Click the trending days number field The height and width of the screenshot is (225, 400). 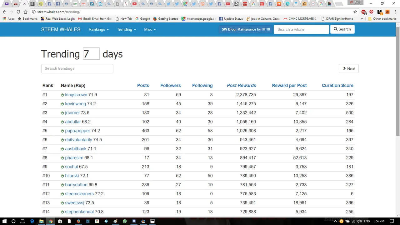tap(91, 54)
